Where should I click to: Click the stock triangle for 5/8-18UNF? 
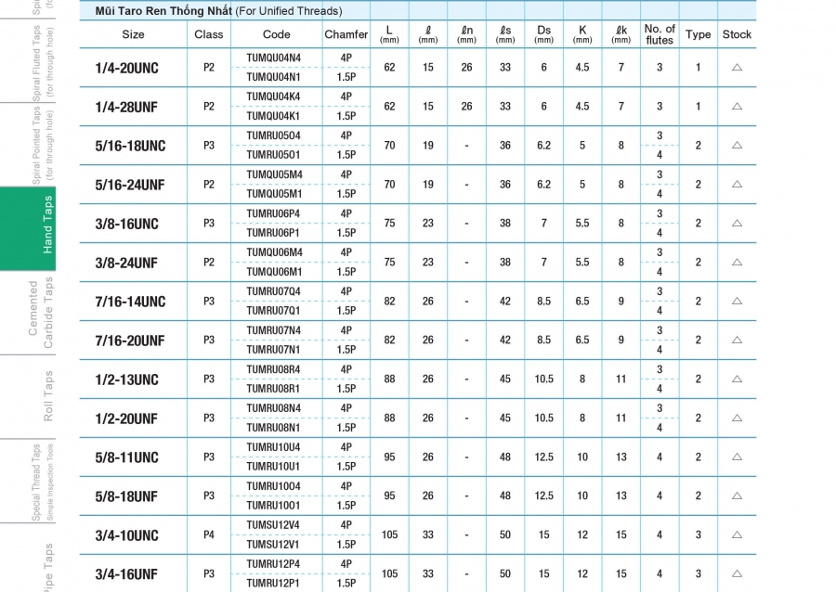point(737,495)
